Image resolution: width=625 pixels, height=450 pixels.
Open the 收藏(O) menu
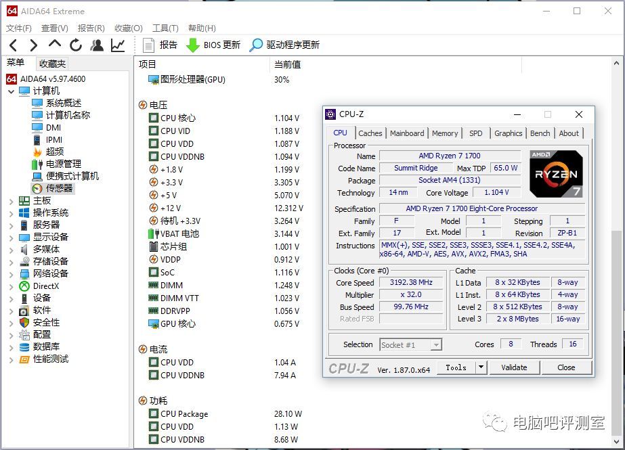[x=129, y=28]
